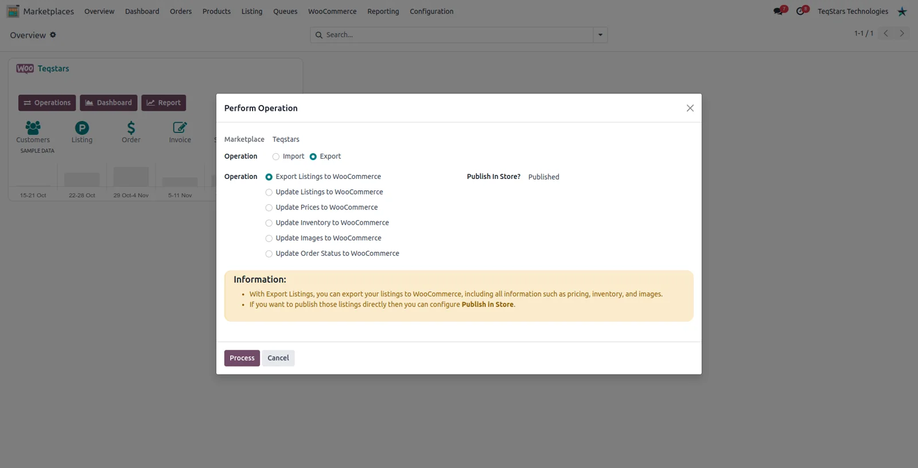This screenshot has height=468, width=918.
Task: Click the 5-11 Nov chart label
Action: click(180, 196)
